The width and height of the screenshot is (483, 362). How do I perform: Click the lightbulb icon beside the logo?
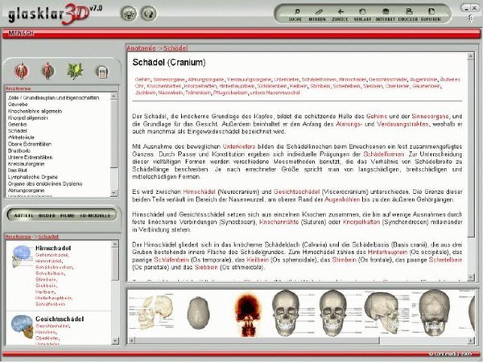click(x=127, y=13)
